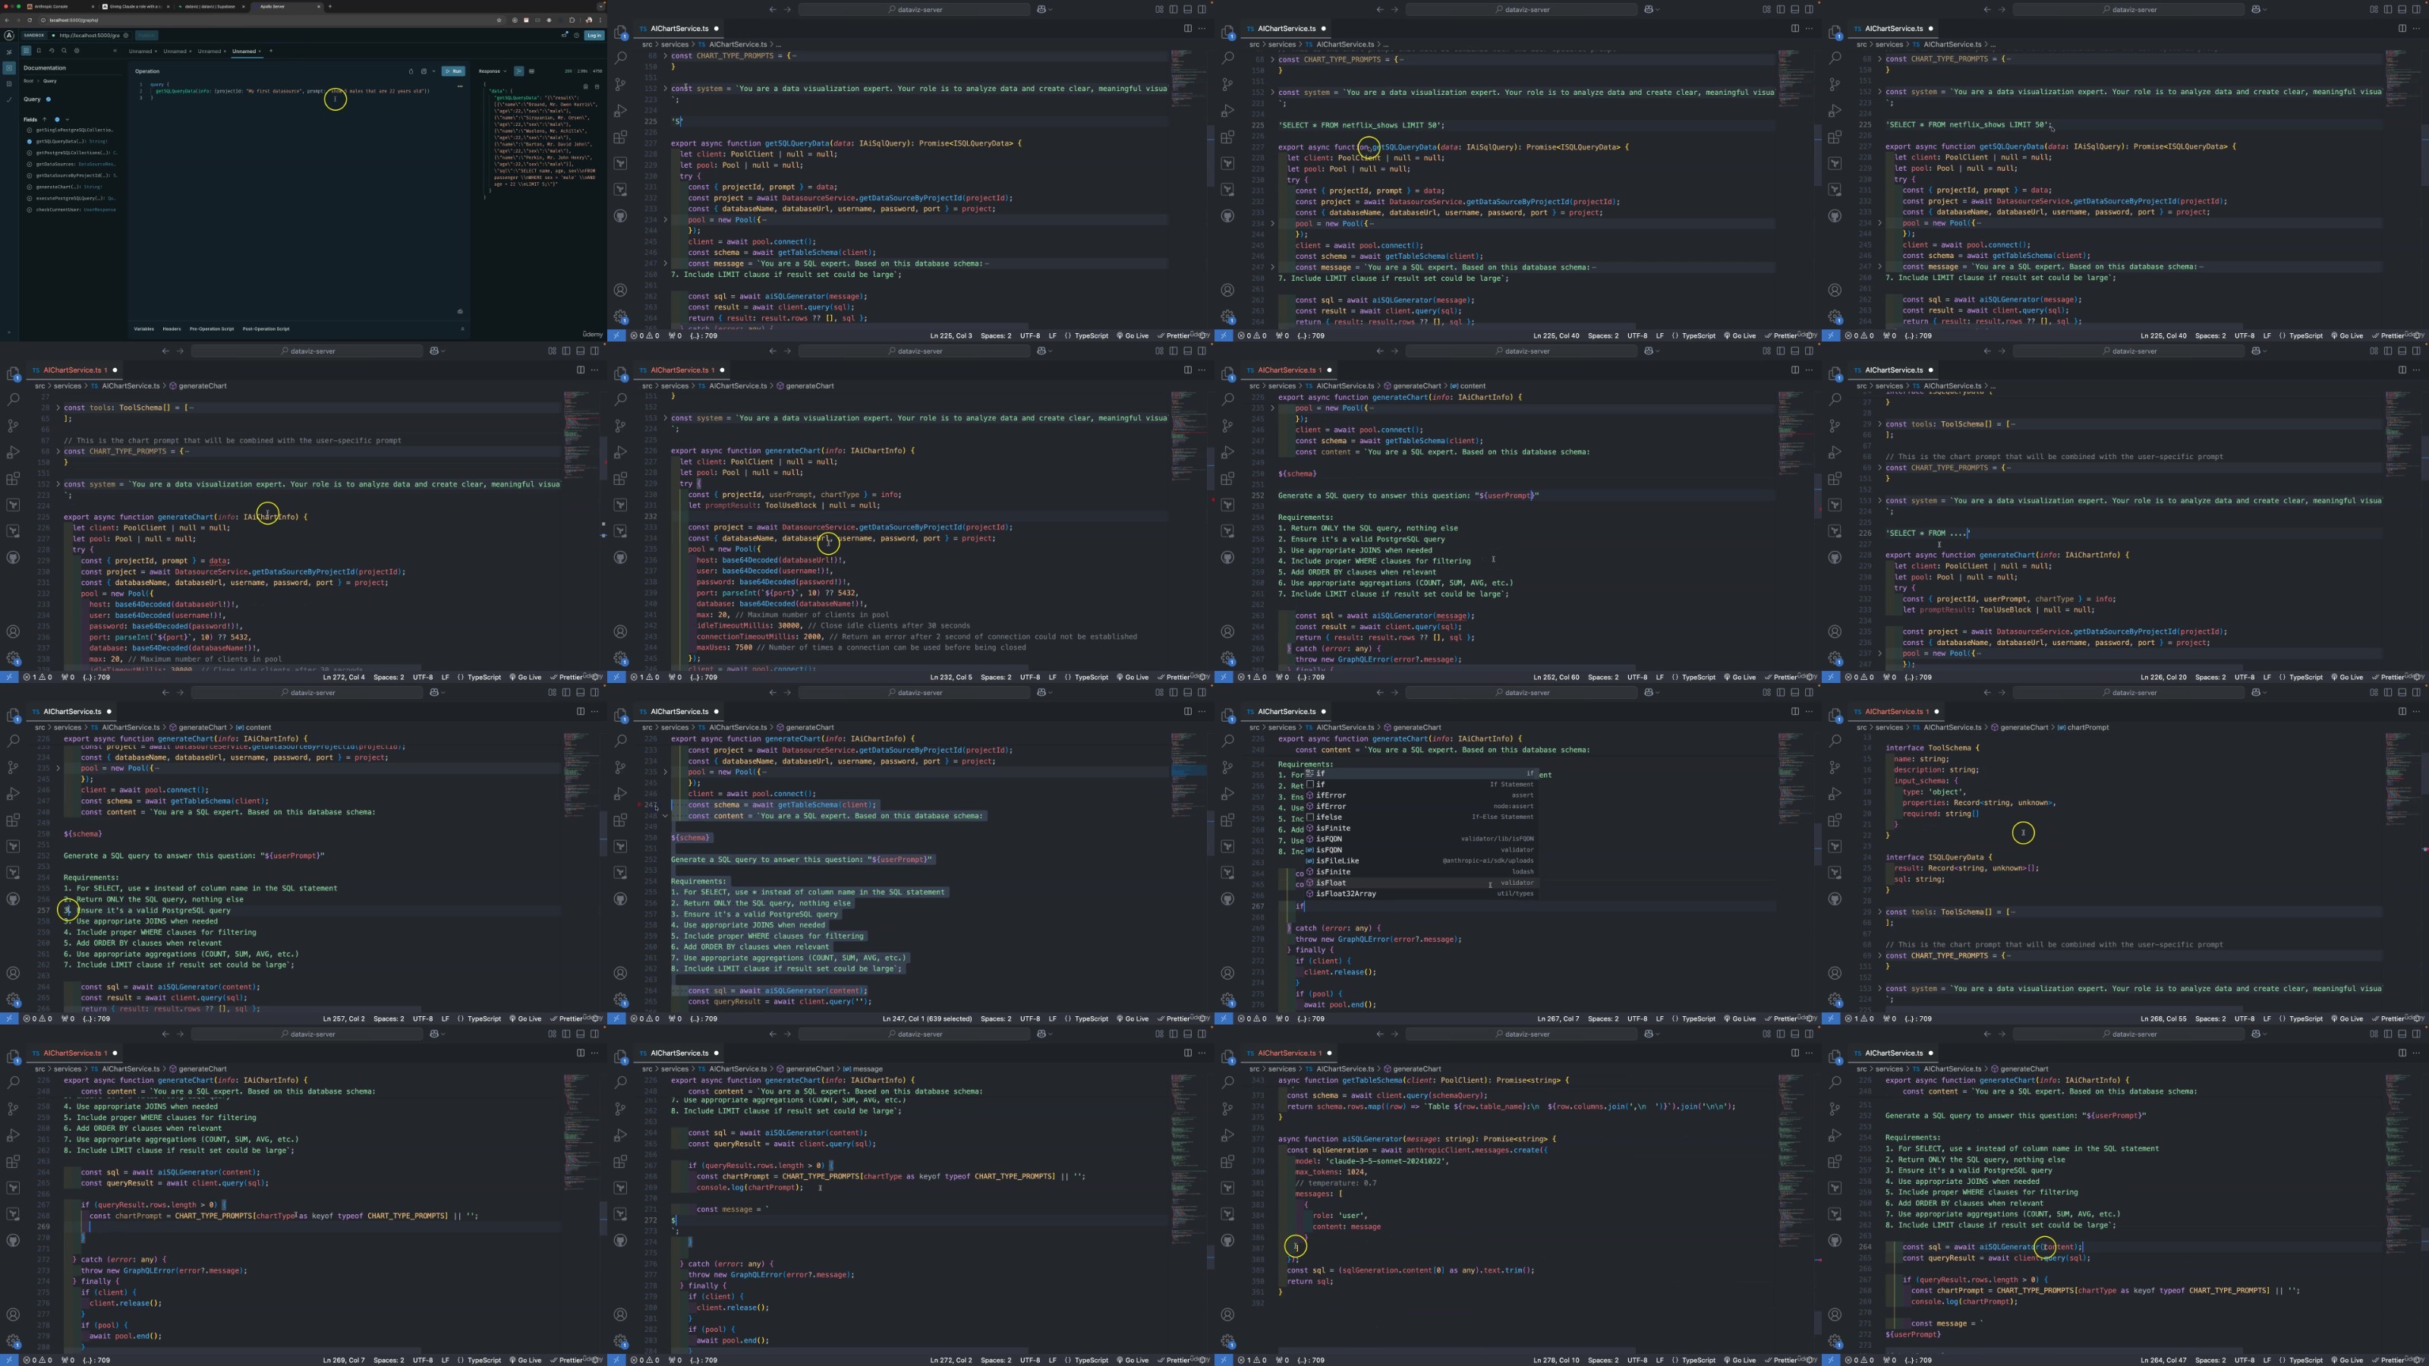Add the getPostgreSQLCollections field via its circle
This screenshot has height=1366, width=2429.
tap(30, 153)
